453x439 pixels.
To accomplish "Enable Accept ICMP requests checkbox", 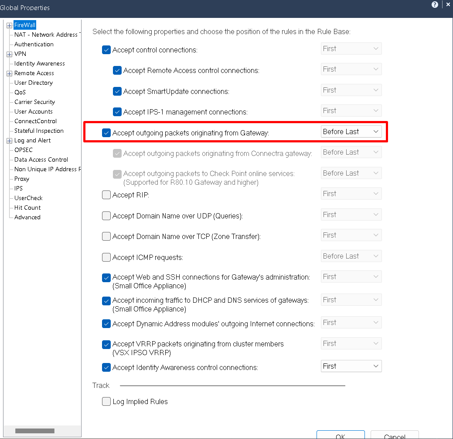I will 106,257.
